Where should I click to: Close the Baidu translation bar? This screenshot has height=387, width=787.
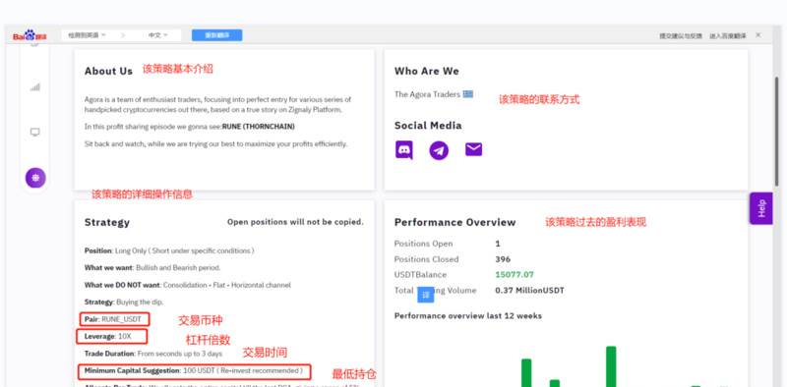[x=757, y=35]
